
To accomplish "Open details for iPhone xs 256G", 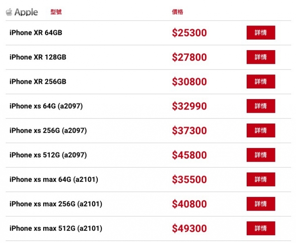I will pyautogui.click(x=261, y=130).
